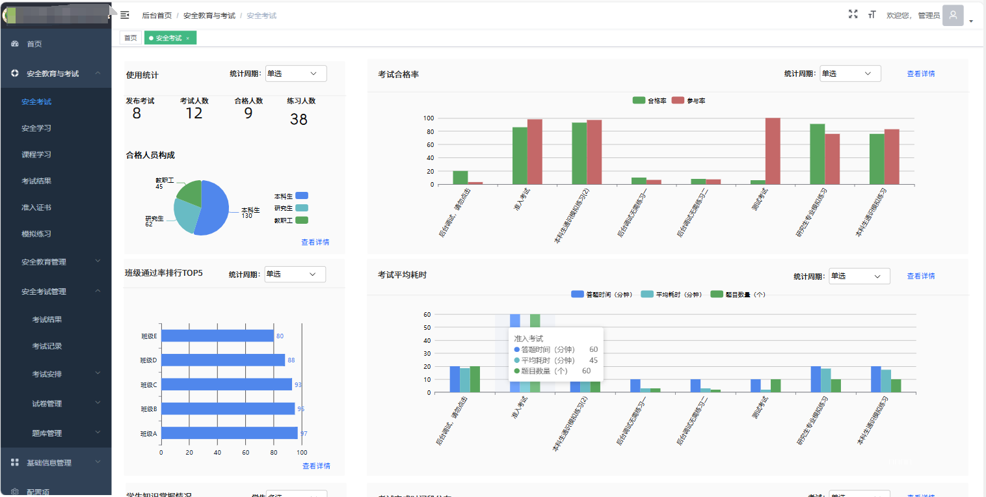Click the 基础信息管理 grid icon
The image size is (986, 497).
pyautogui.click(x=15, y=463)
